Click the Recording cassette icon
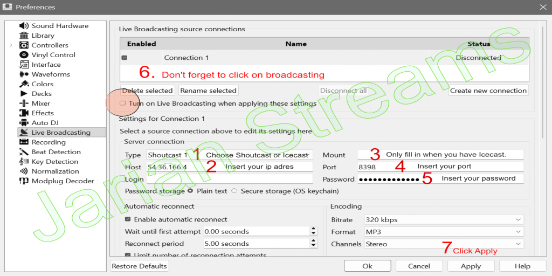The image size is (552, 276). click(x=24, y=142)
